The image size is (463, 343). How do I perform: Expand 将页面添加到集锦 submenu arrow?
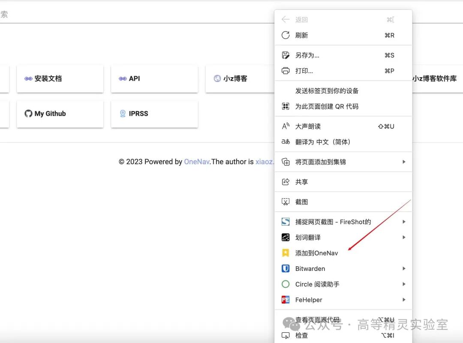point(404,162)
